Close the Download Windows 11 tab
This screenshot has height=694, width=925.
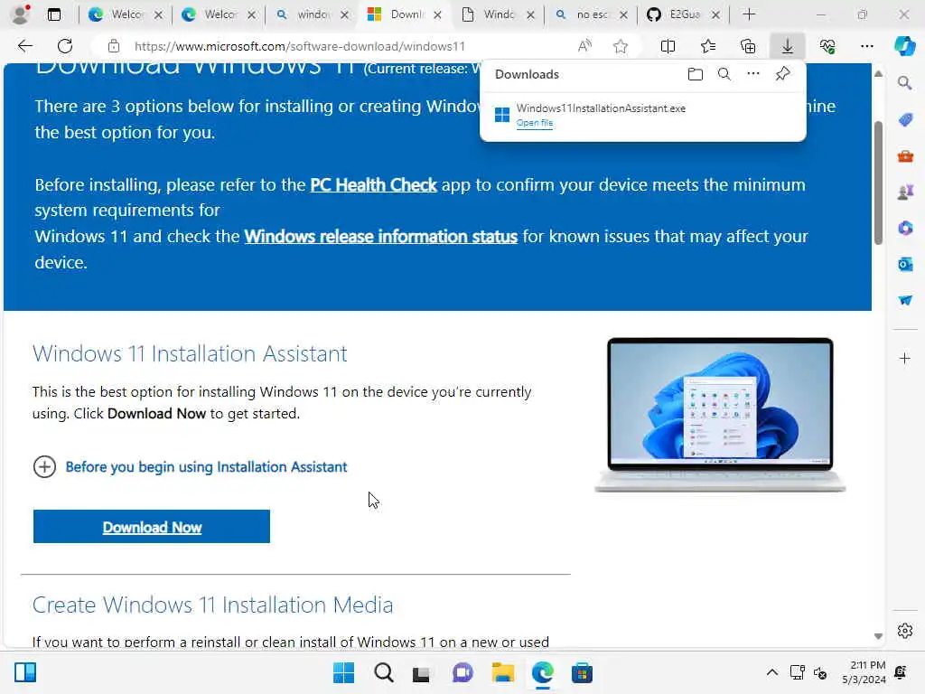click(437, 14)
